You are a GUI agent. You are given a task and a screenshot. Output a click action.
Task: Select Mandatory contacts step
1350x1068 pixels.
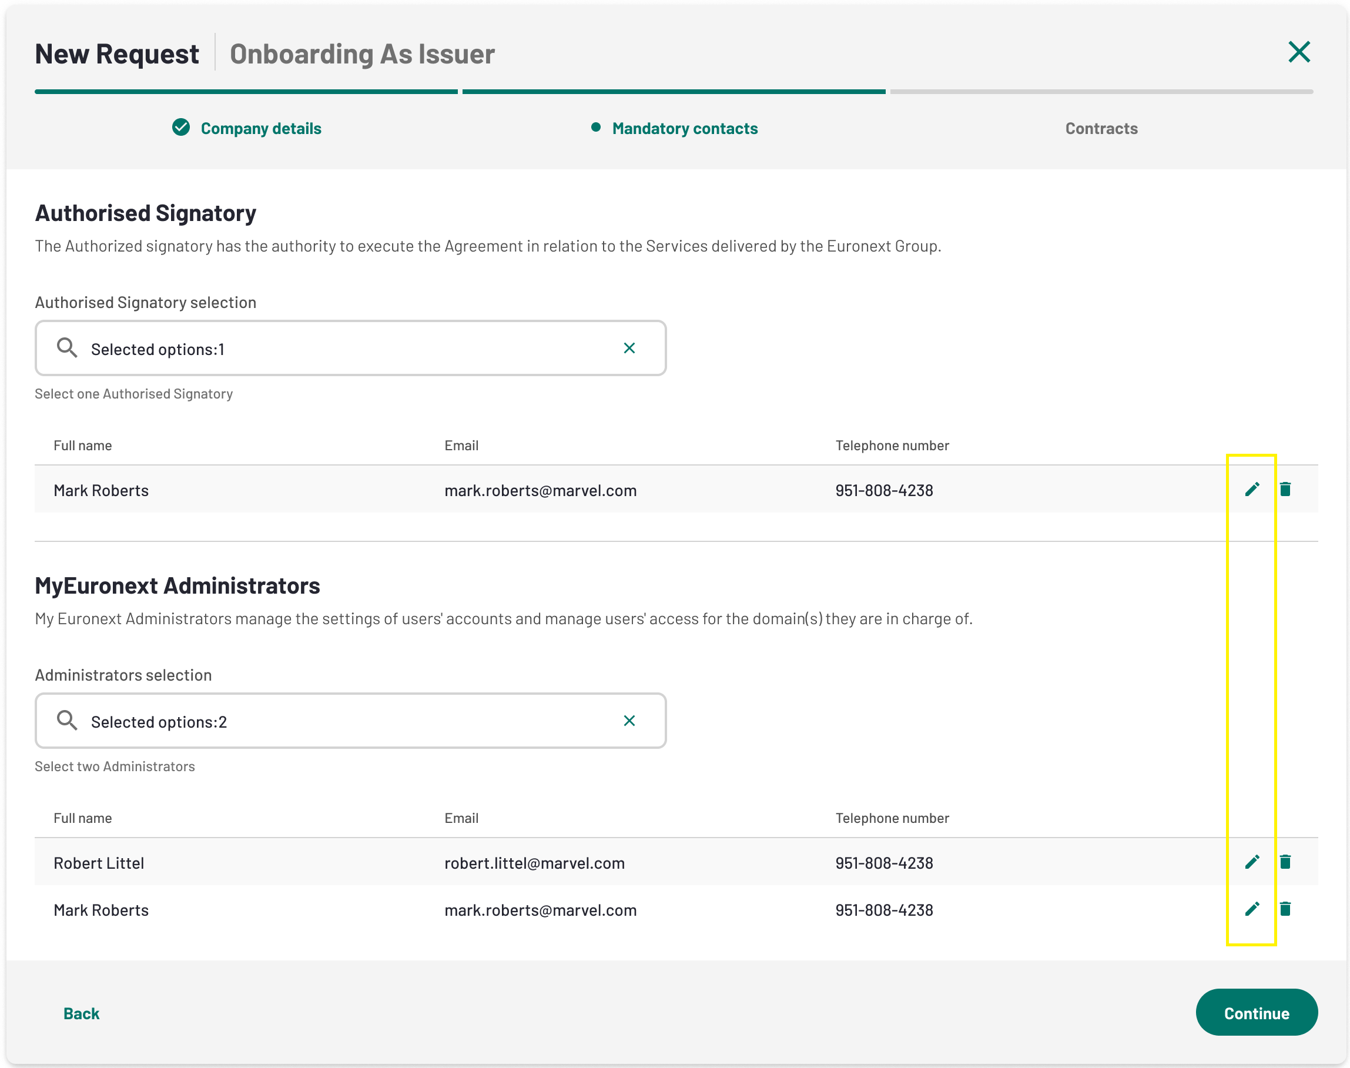(684, 128)
